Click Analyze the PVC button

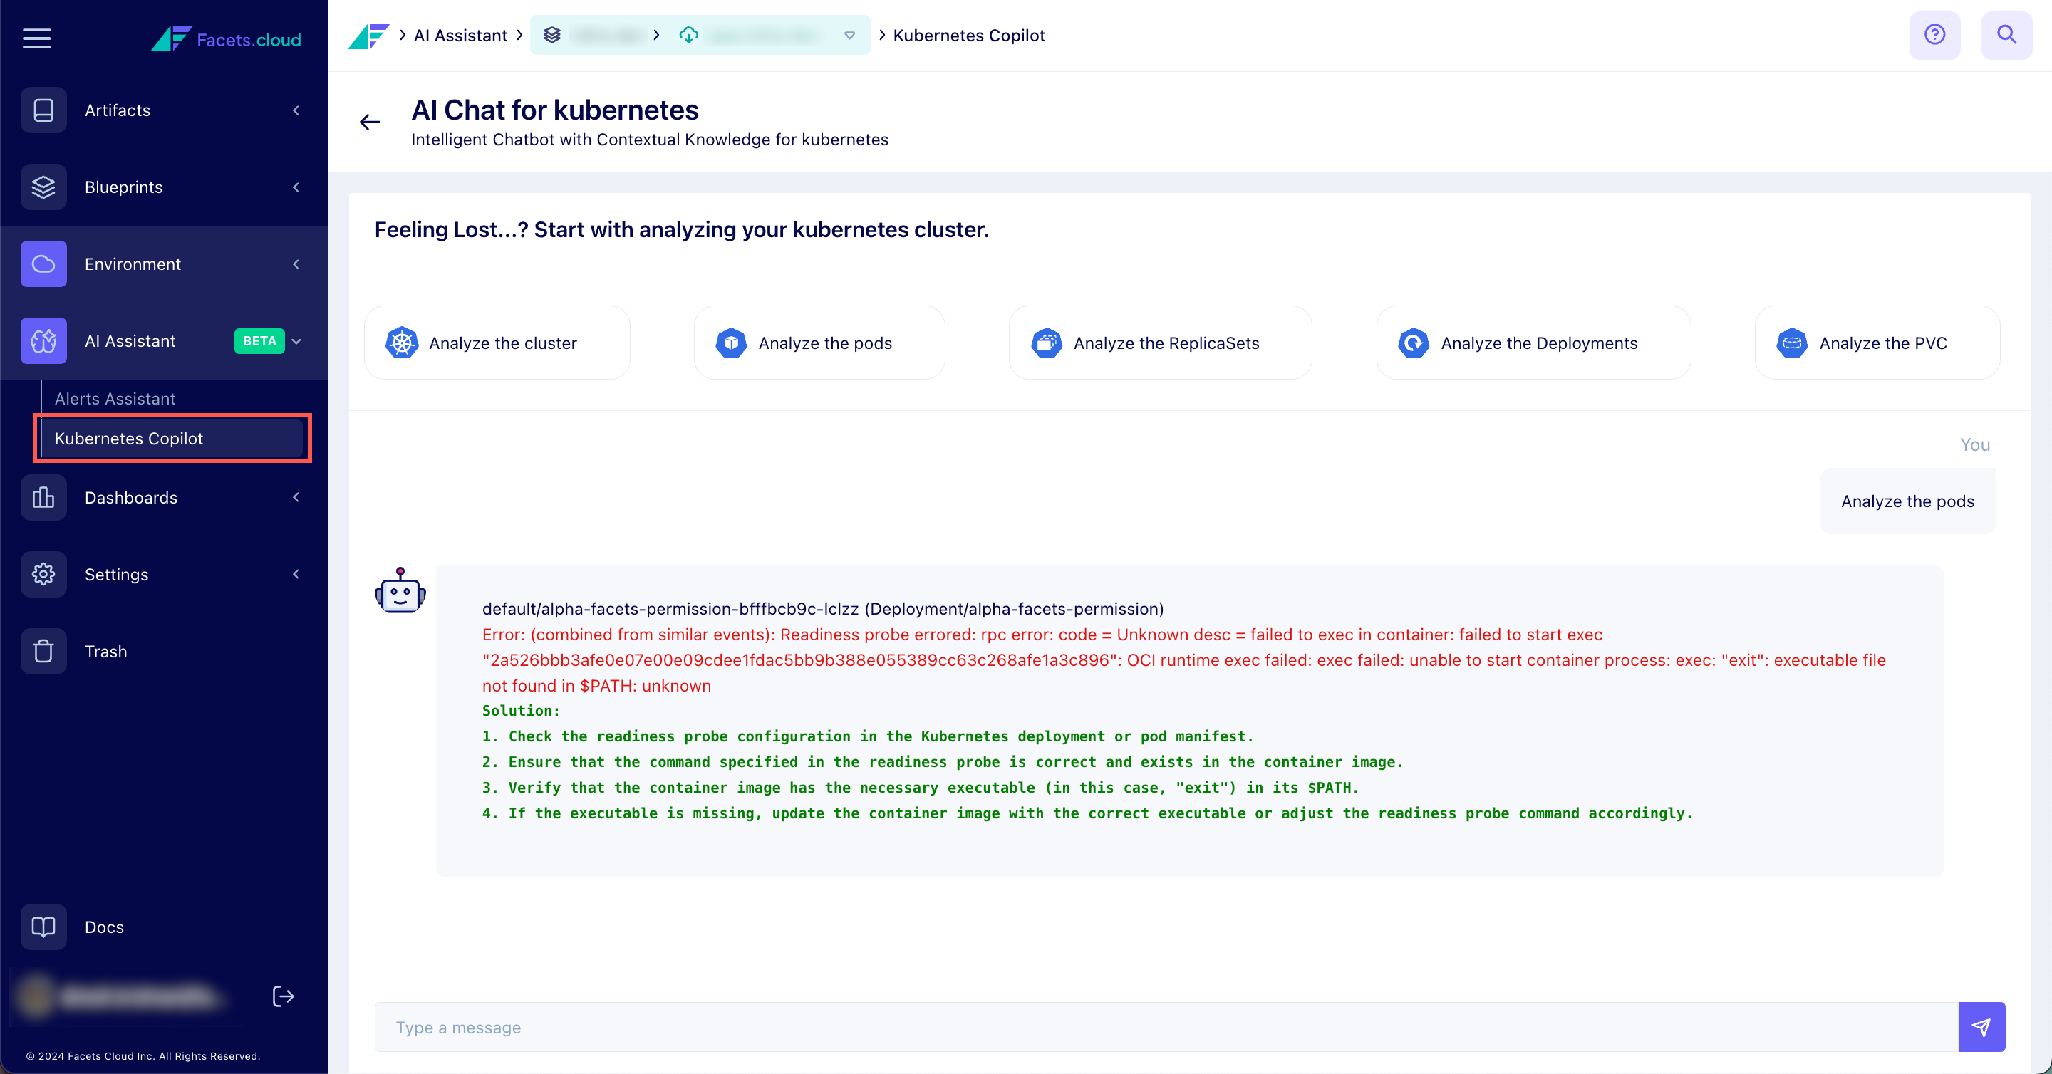(x=1877, y=343)
